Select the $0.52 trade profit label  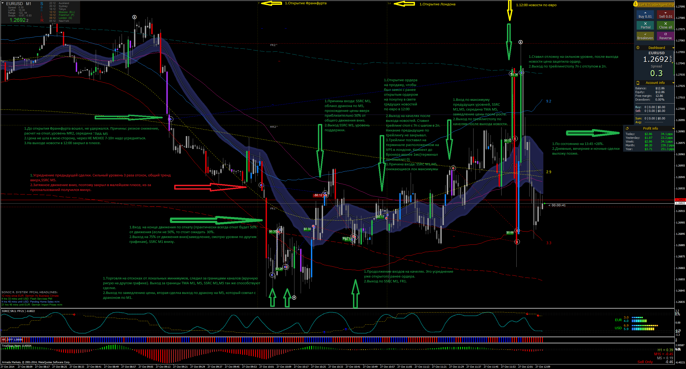pos(508,140)
